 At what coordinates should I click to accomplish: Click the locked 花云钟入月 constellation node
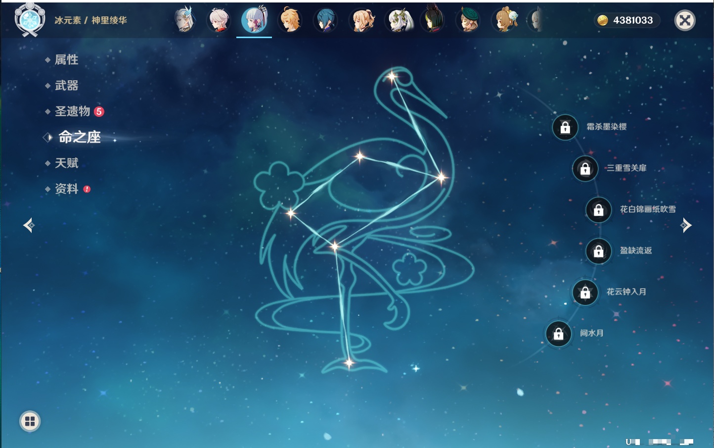(x=585, y=293)
